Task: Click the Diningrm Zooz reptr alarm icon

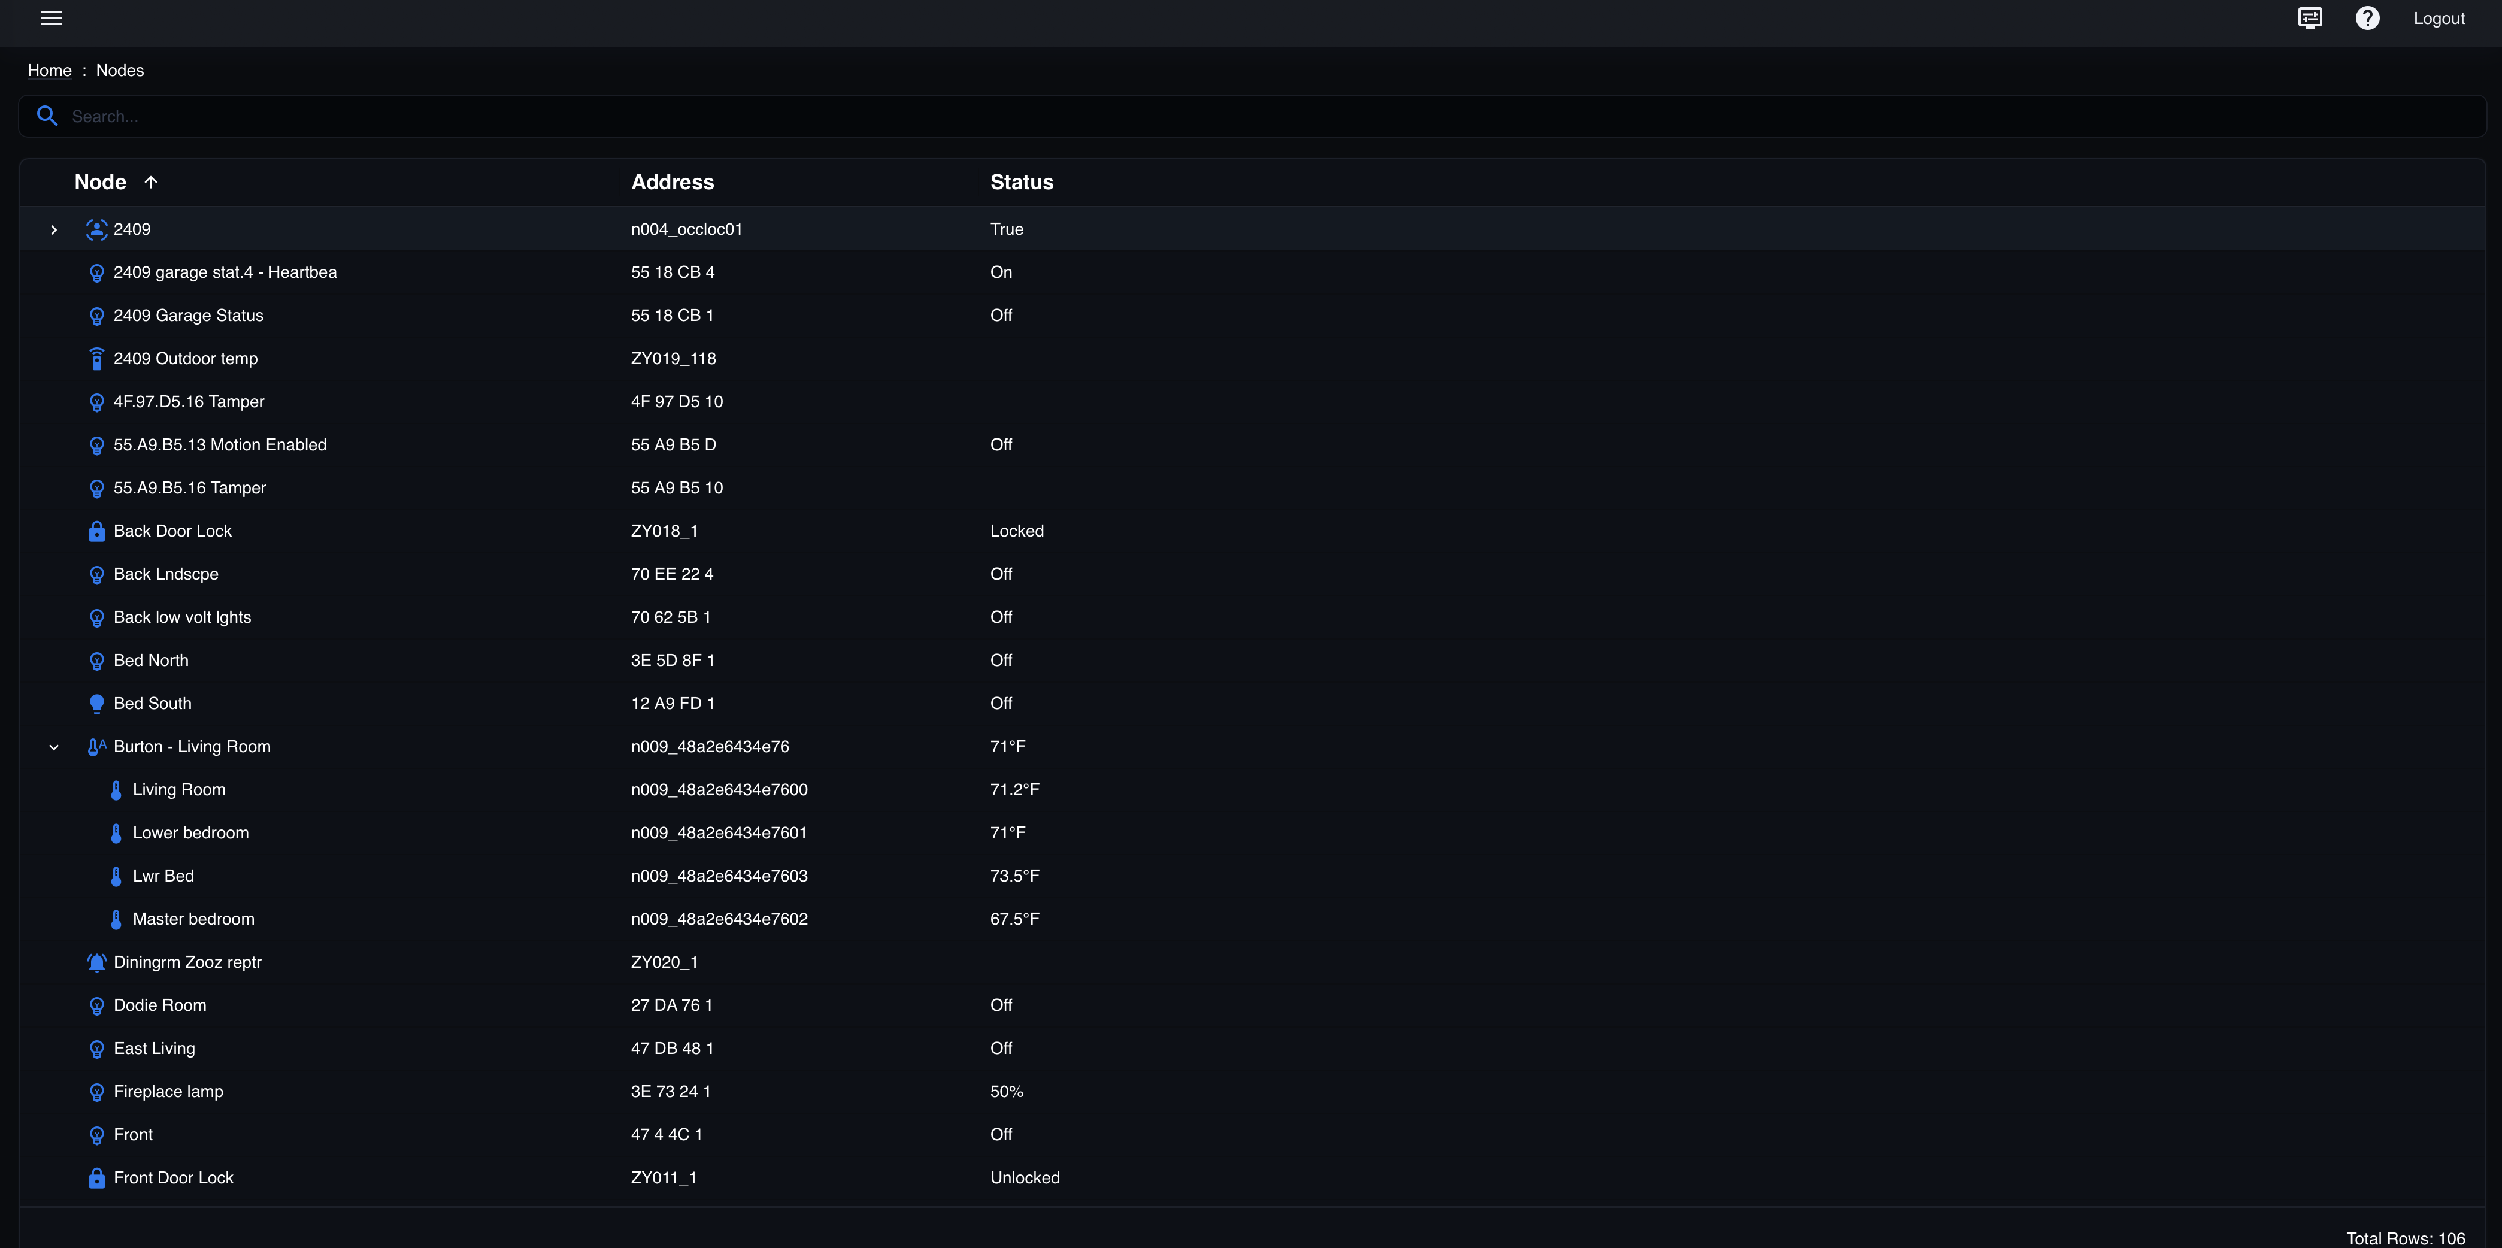Action: (x=96, y=962)
